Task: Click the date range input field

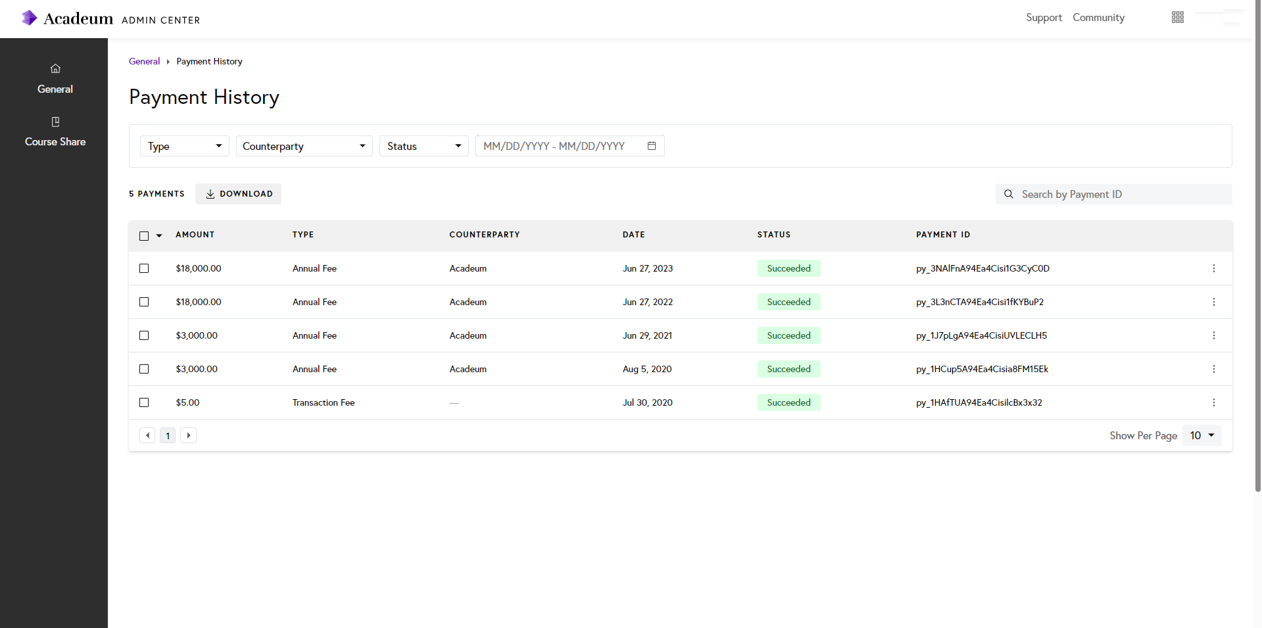Action: pyautogui.click(x=570, y=146)
